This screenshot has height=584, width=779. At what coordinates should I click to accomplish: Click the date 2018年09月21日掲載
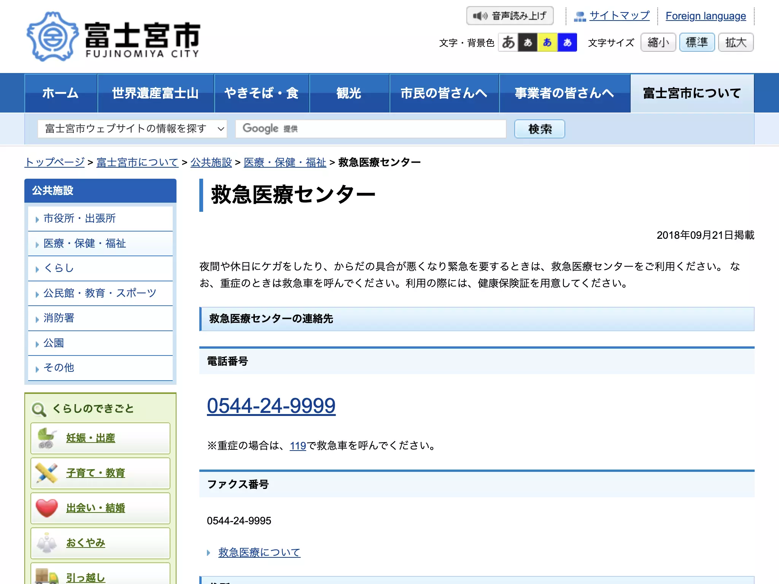[x=706, y=235]
